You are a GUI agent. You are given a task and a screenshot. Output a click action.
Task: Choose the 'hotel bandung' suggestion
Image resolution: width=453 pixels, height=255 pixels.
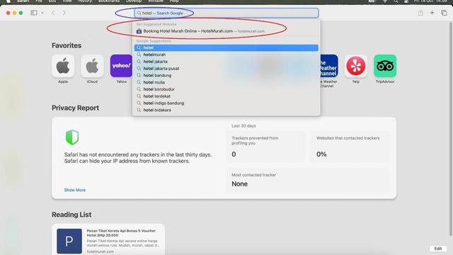click(226, 76)
